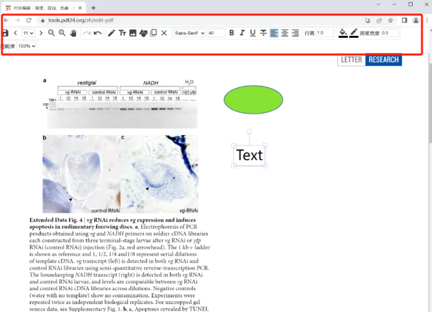
Task: Click the font size field showing 40
Action: click(216, 33)
